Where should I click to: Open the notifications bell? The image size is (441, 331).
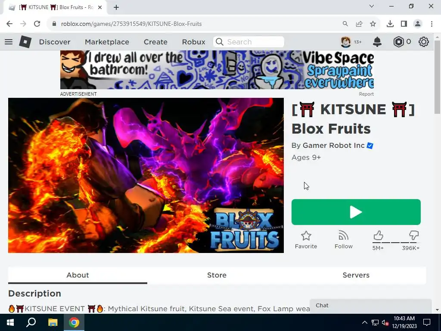(377, 42)
